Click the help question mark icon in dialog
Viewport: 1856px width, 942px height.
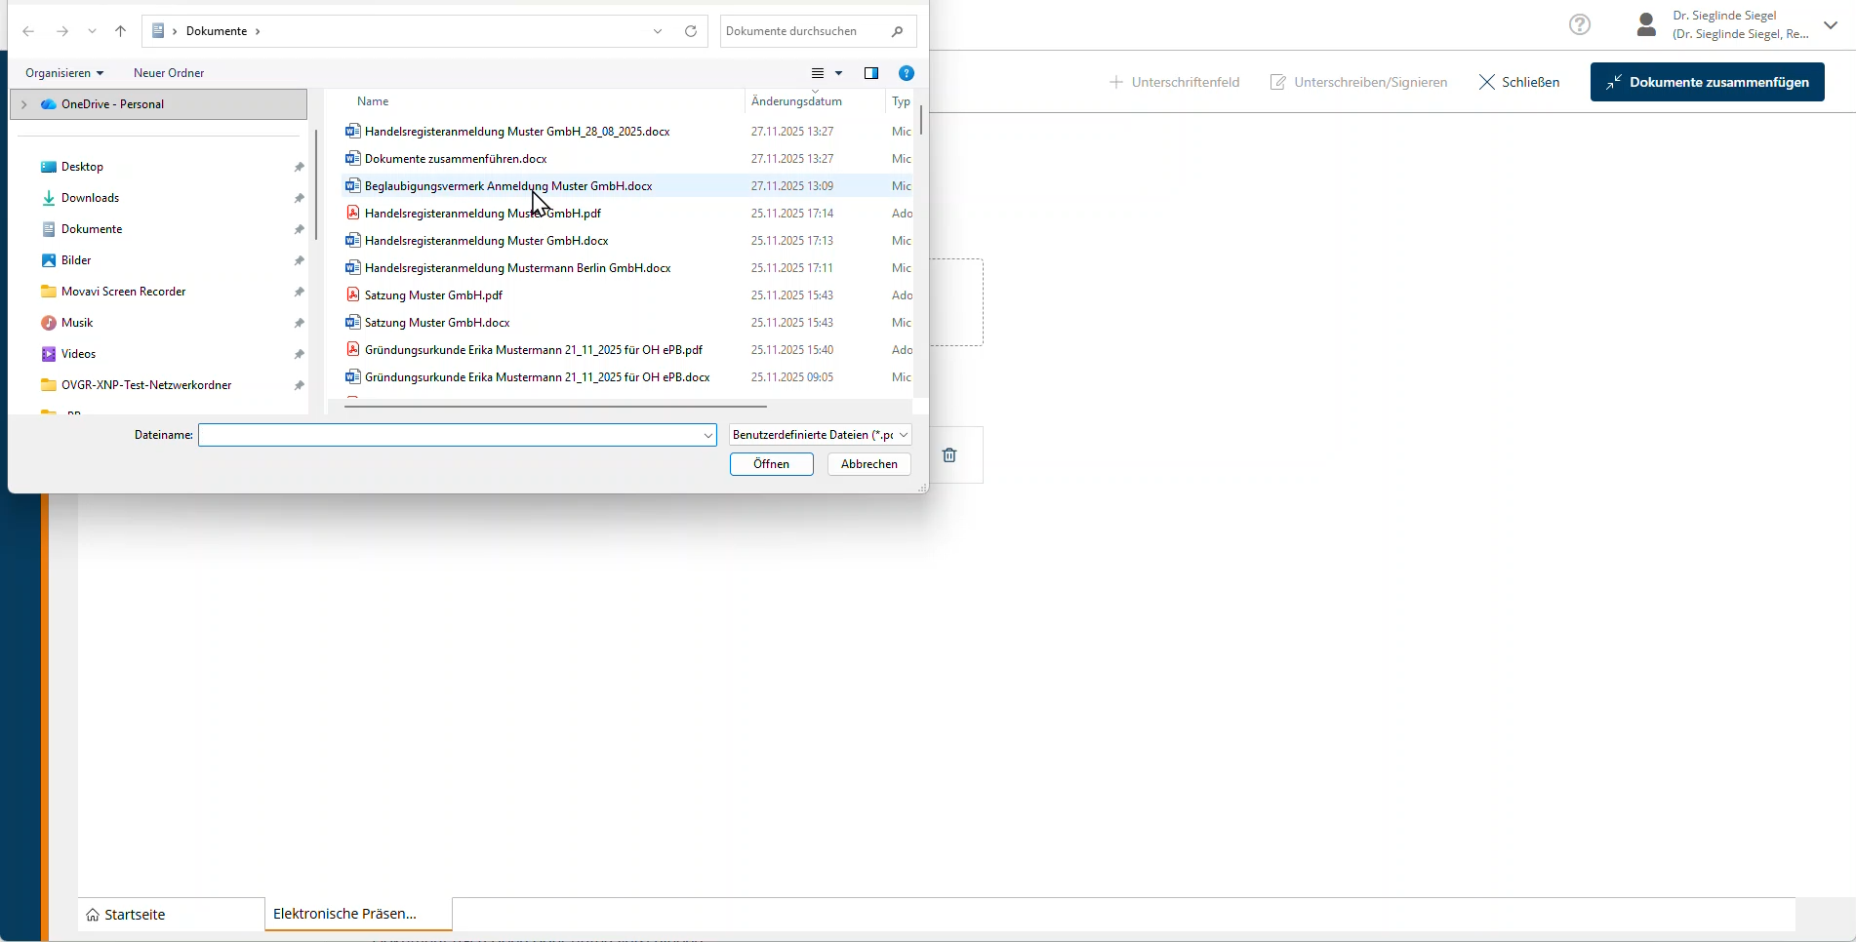click(x=906, y=73)
